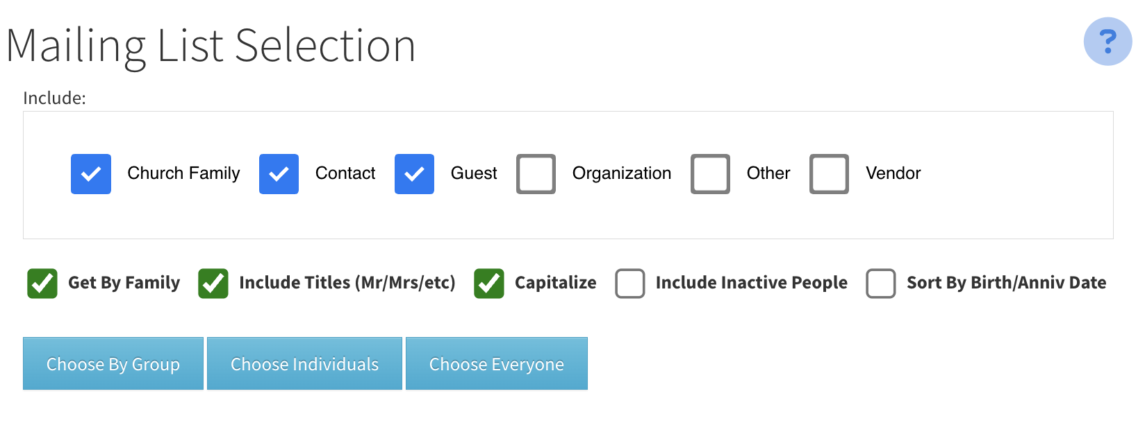The width and height of the screenshot is (1145, 423).
Task: Enable the Organization checkbox
Action: click(x=536, y=174)
